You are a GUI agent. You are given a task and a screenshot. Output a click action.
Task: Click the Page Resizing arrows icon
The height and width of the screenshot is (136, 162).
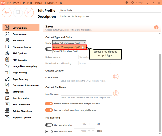pyautogui.click(x=7, y=79)
